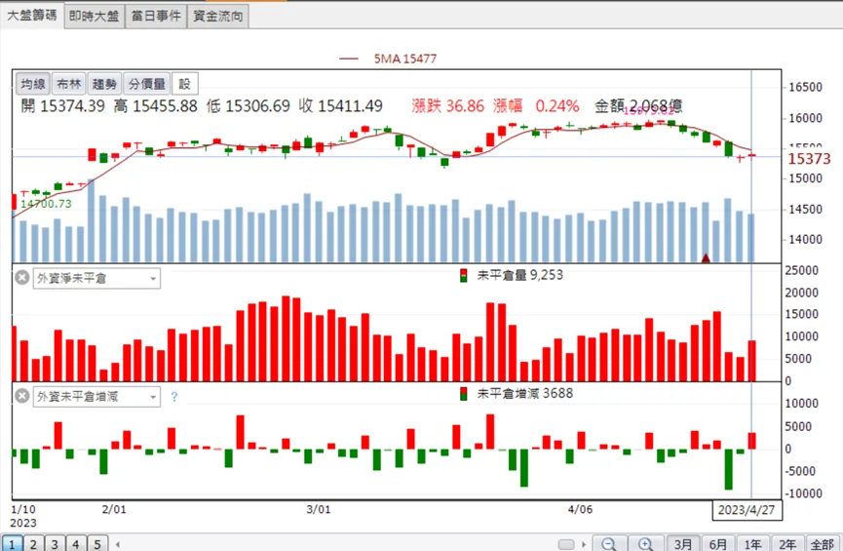Open the 外資未平倉增減 indicator dropdown
The image size is (843, 551).
[x=96, y=397]
